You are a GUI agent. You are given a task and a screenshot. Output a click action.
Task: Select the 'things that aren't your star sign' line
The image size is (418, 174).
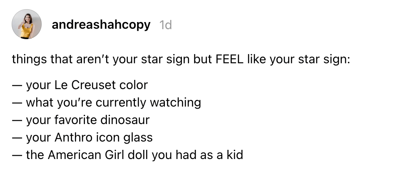click(181, 60)
